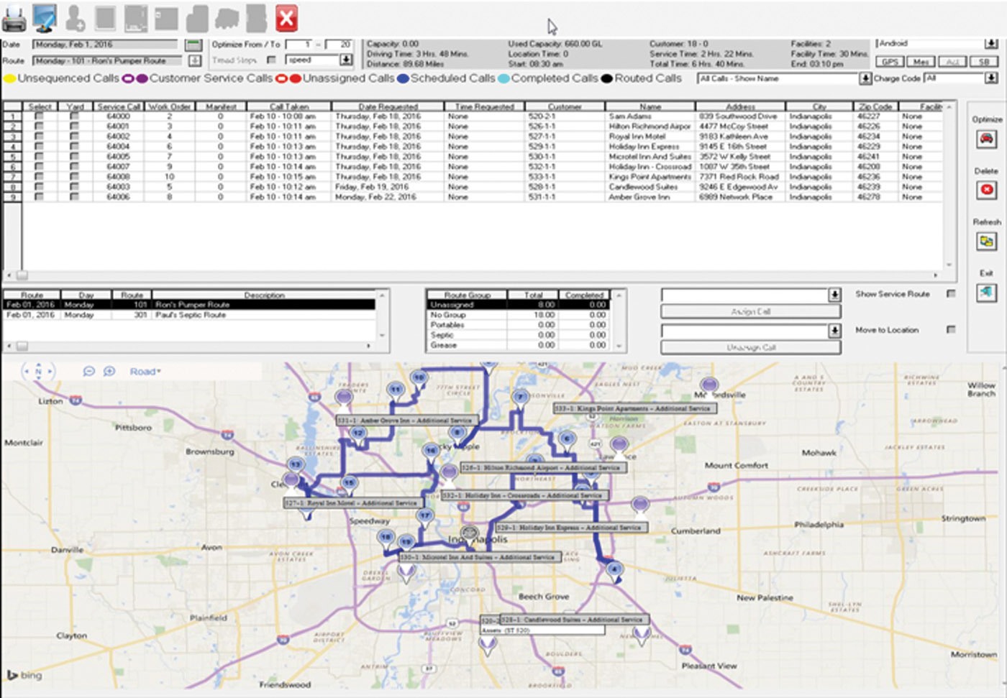The height and width of the screenshot is (698, 1007).
Task: Select the Ron's Pumper Route row
Action: click(189, 305)
